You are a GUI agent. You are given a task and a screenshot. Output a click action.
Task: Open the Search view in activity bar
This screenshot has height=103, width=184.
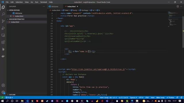pyautogui.click(x=3, y=14)
